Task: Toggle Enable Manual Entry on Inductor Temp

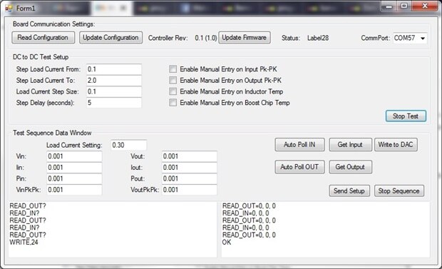Action: point(173,91)
